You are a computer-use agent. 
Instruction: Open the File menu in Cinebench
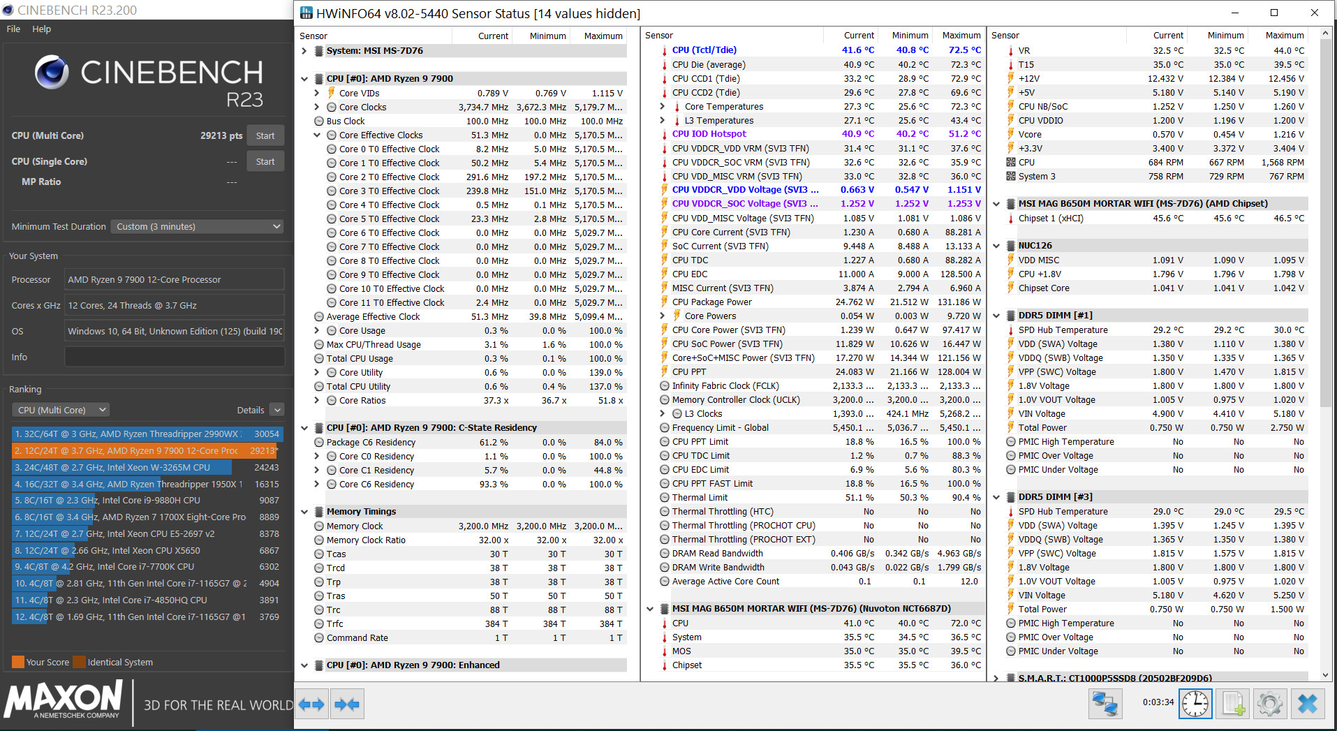click(13, 29)
